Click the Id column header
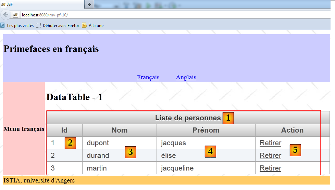The image size is (335, 190). click(x=64, y=130)
